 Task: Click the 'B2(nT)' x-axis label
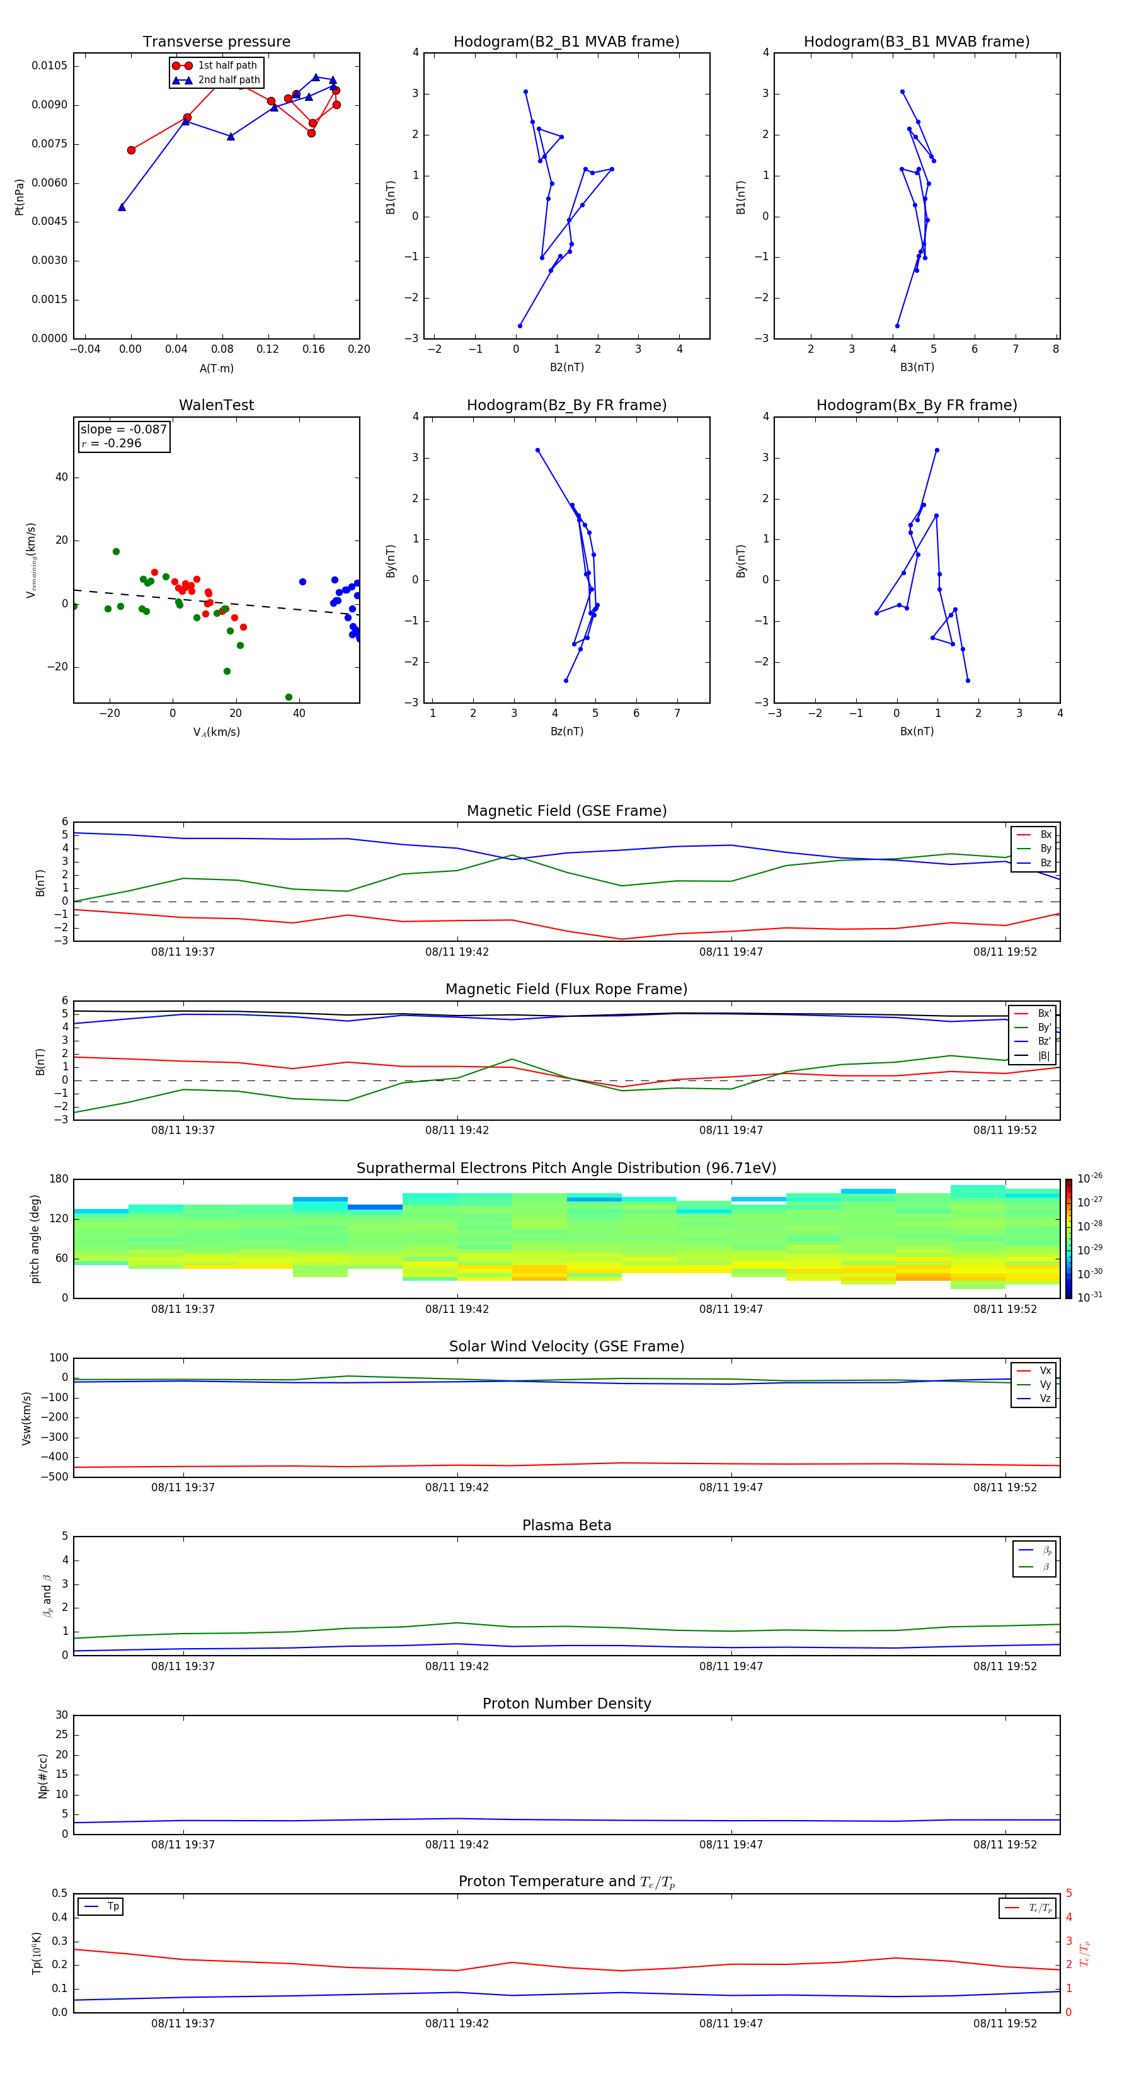tap(566, 367)
